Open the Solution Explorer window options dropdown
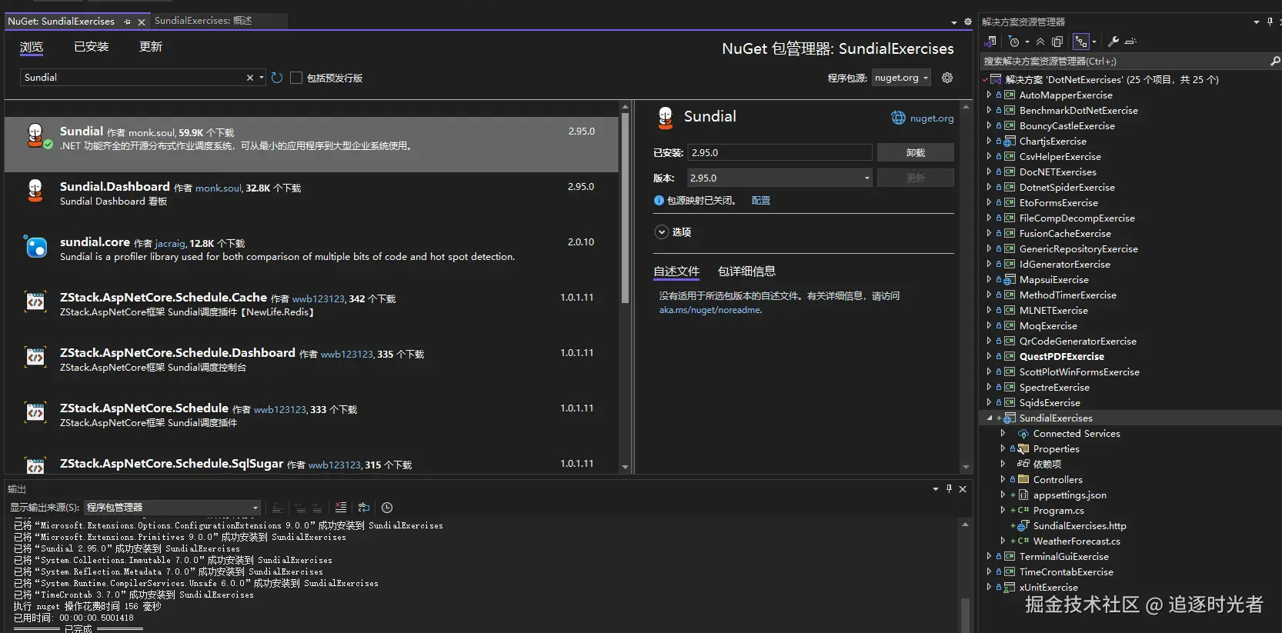The image size is (1282, 633). 1257,22
